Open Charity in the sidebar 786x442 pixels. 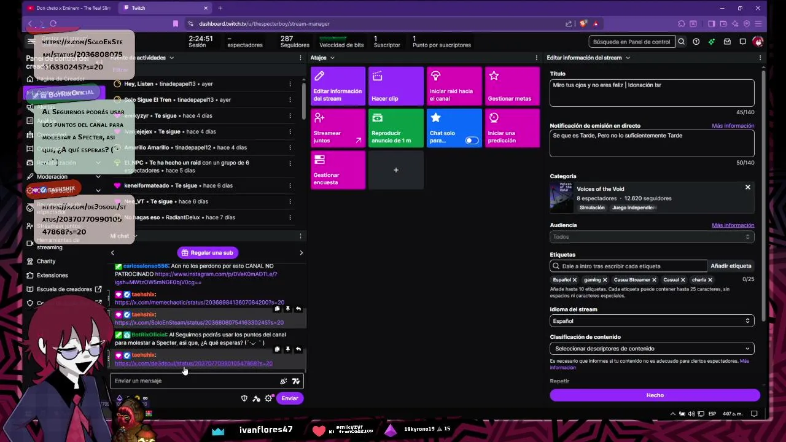pyautogui.click(x=46, y=262)
